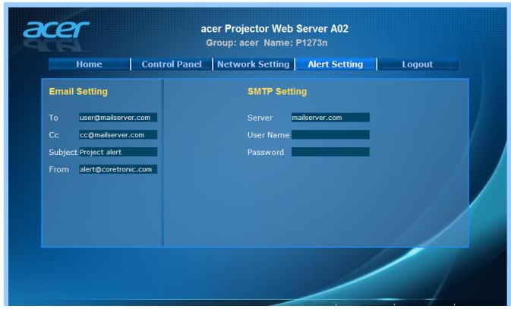Click the Cc email address field
Image resolution: width=511 pixels, height=309 pixels.
coord(118,134)
